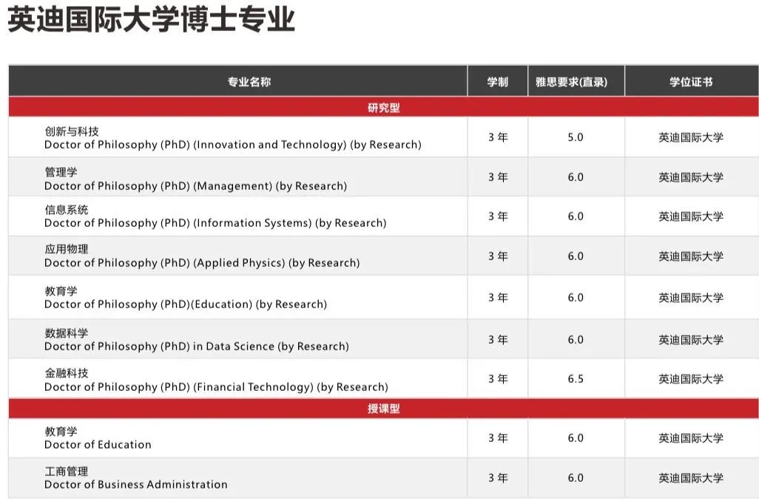Select the 工商管理 program name
759x501 pixels.
pos(67,471)
